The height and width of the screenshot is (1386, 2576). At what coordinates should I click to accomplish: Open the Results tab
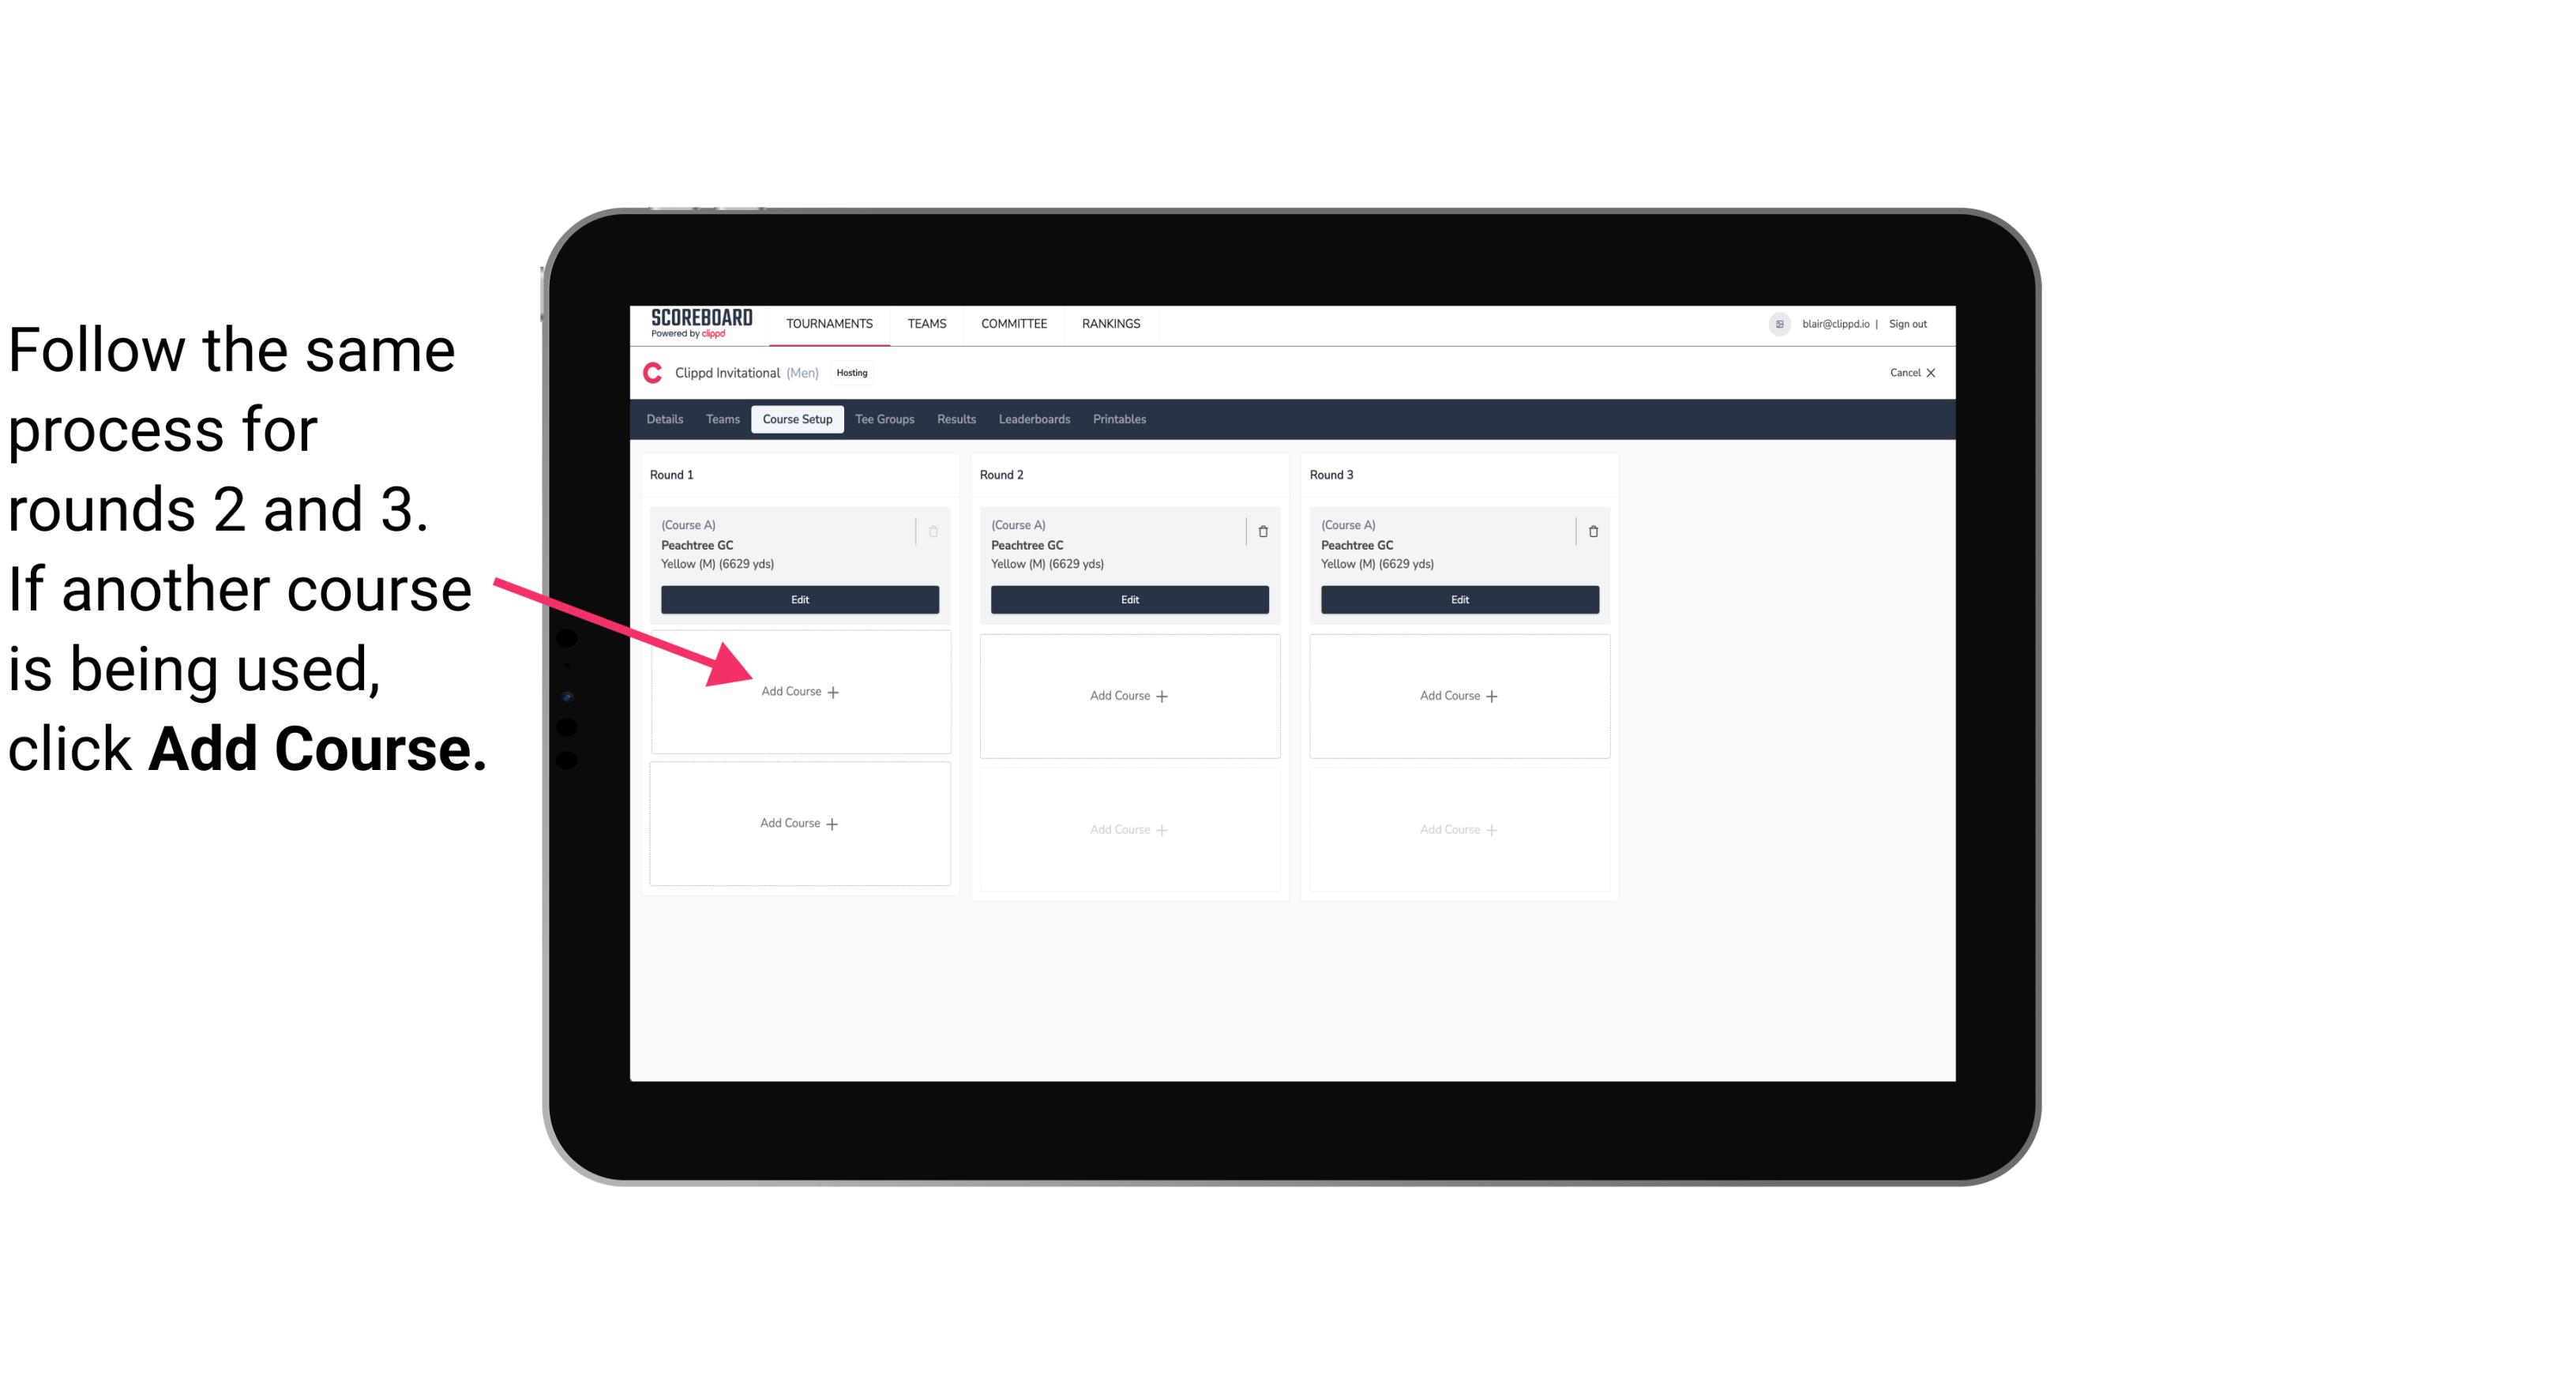click(959, 419)
